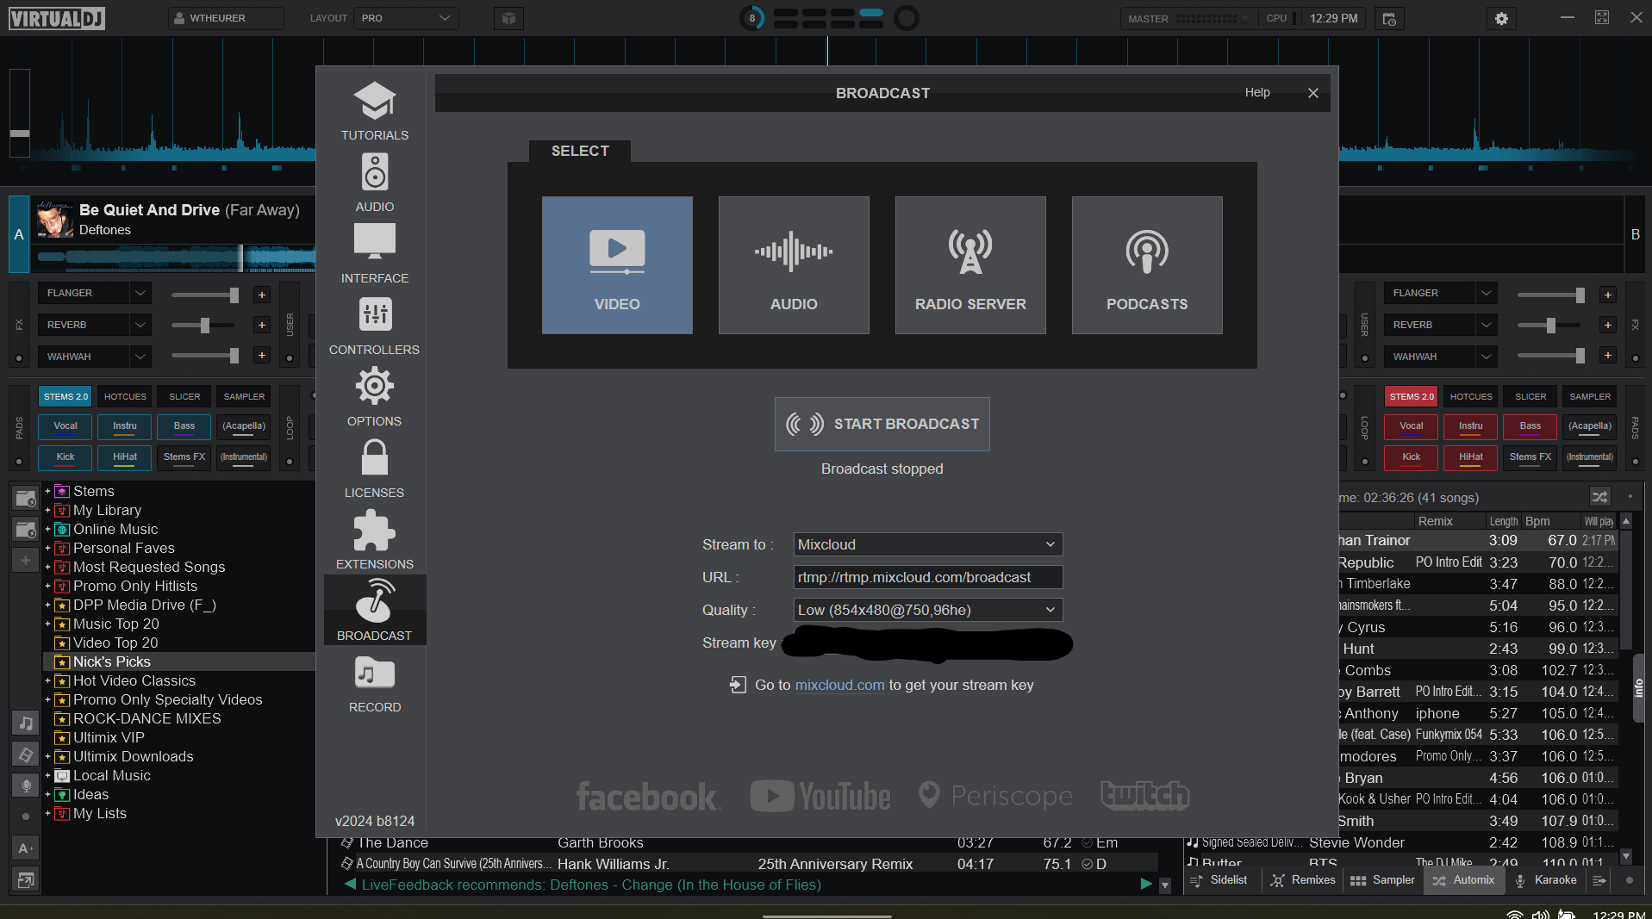Expand the Promo Only Hitlists folder
This screenshot has height=919, width=1652.
(x=47, y=586)
